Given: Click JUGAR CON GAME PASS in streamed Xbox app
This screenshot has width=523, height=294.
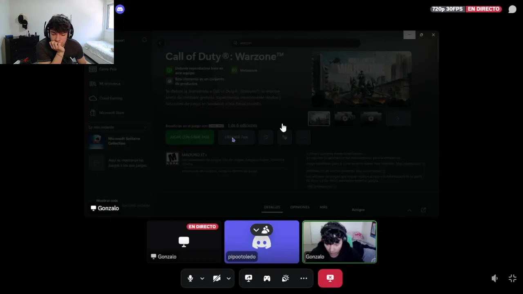Looking at the screenshot, I should point(190,137).
